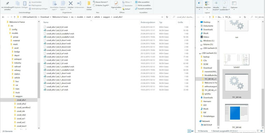Open the corail_a9u2 folder in tree
265x133 pixels.
(x=21, y=104)
